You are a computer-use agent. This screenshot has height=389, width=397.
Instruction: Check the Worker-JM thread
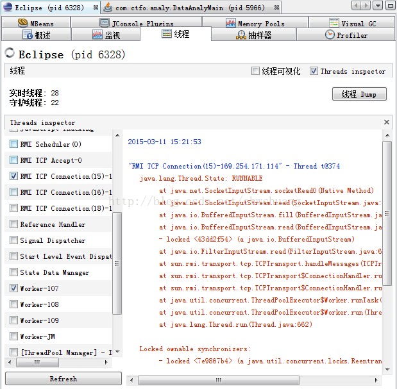coord(13,336)
